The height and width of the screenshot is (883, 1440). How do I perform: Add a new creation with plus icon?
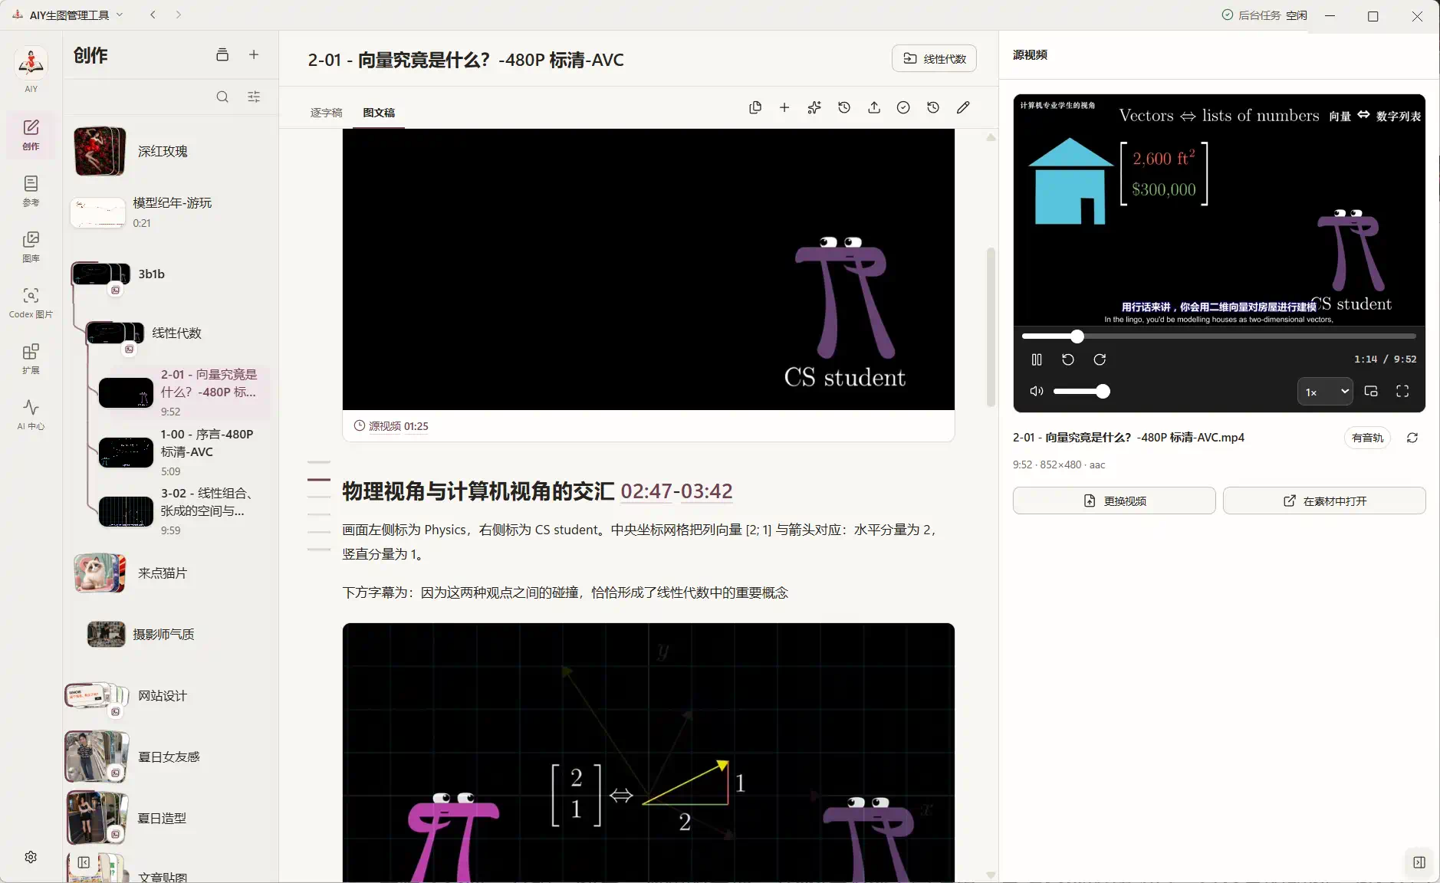[254, 54]
